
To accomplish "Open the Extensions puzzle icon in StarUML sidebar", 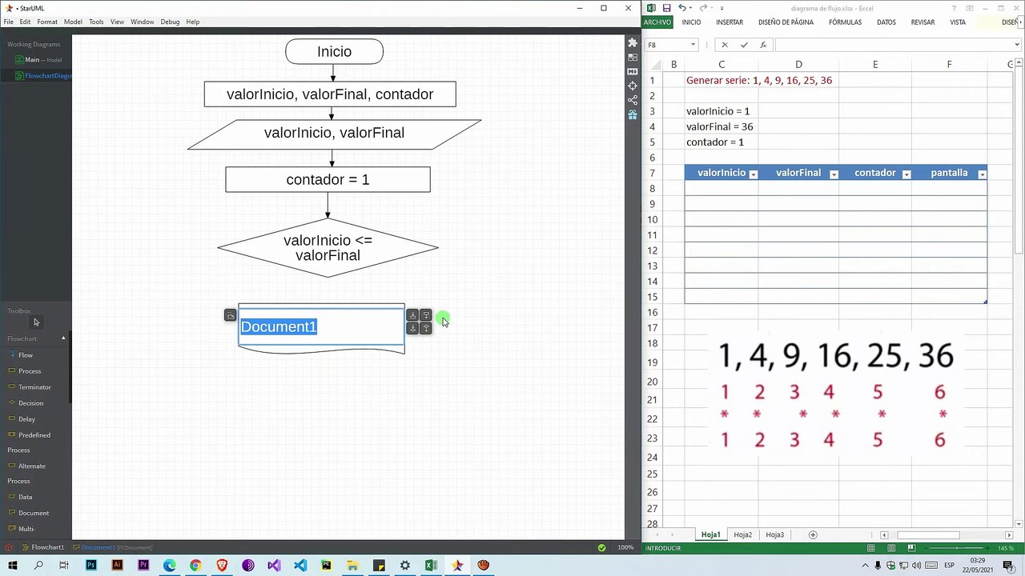I will 633,42.
